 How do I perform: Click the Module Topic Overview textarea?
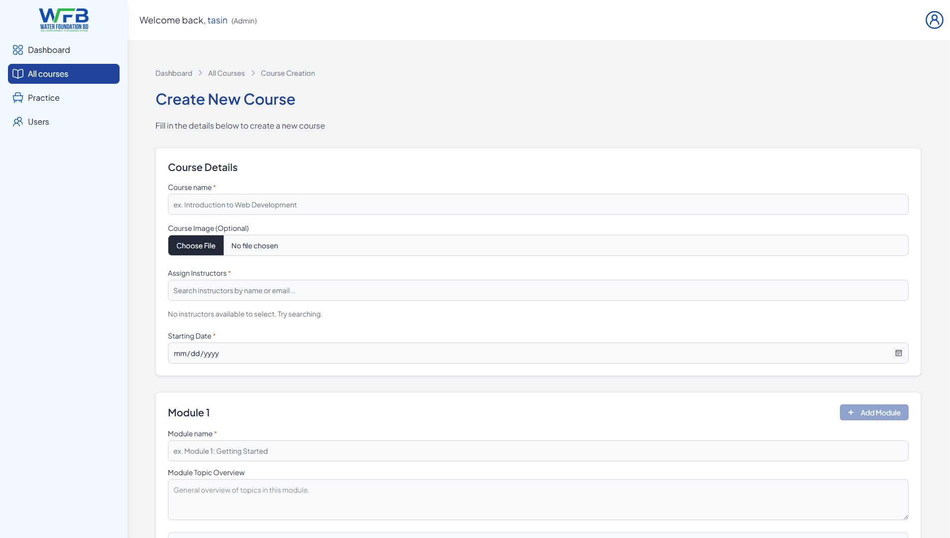(538, 500)
